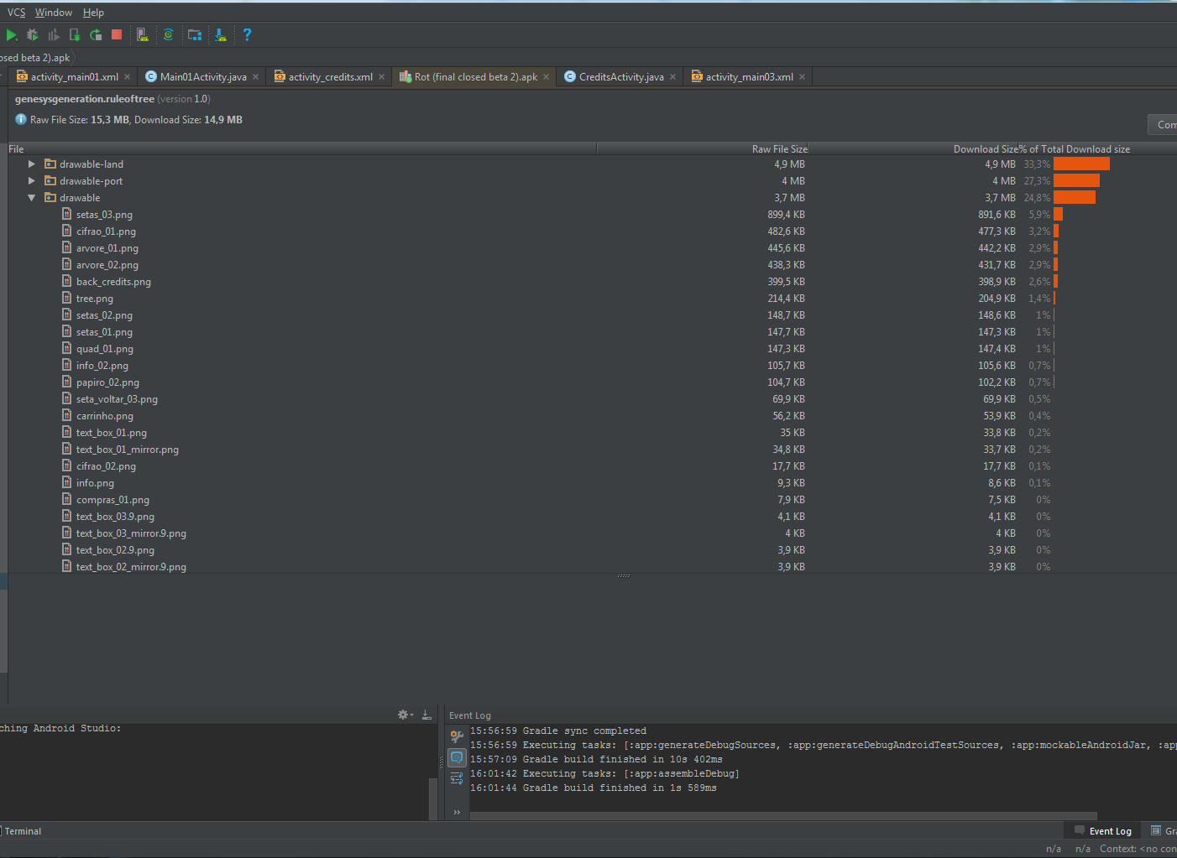The image size is (1177, 858).
Task: Collapse the drawable folder
Action: pyautogui.click(x=32, y=198)
